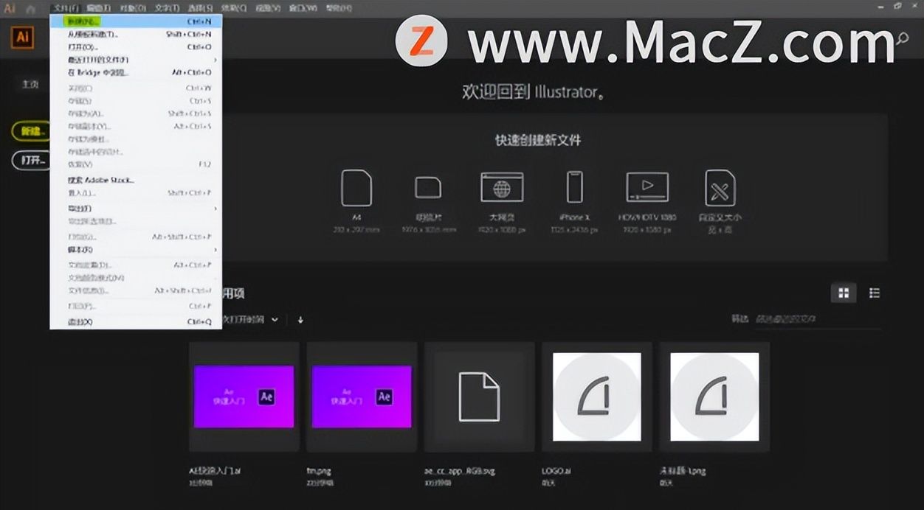Choose 打印(P)... in the File menu
Viewport: 924px width, 510px height.
click(x=136, y=306)
